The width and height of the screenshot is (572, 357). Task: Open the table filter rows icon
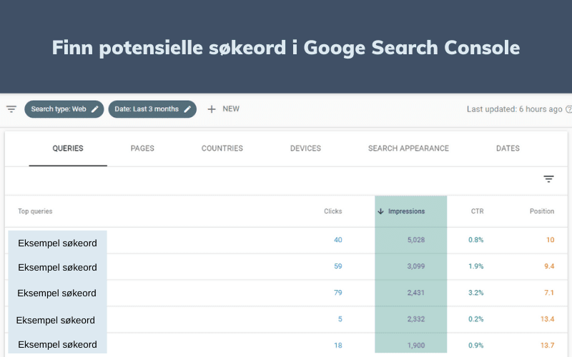click(548, 179)
